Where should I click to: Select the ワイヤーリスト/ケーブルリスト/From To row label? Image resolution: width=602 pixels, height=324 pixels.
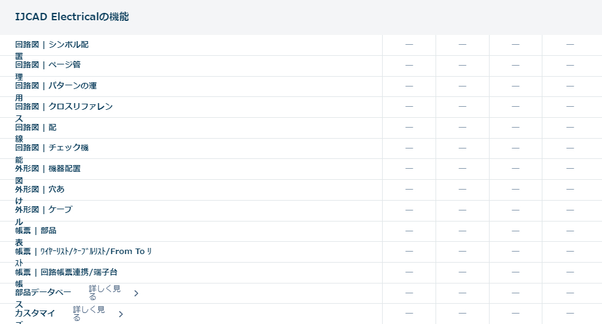pos(84,252)
